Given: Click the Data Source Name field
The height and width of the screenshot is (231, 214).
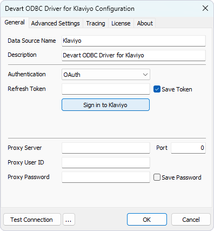Looking at the screenshot, I should tap(133, 41).
